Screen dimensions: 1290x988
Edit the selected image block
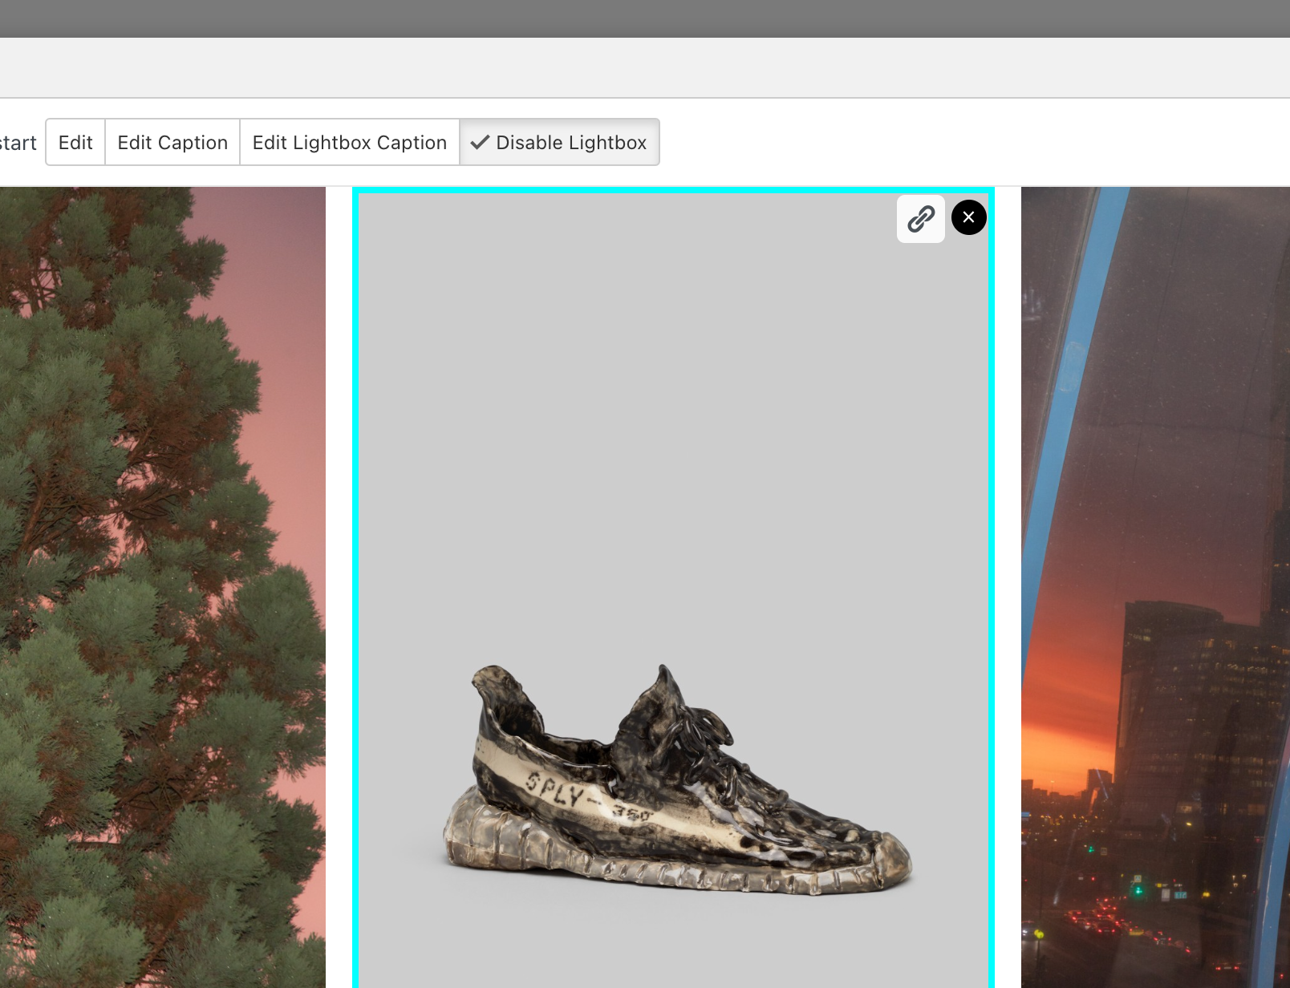tap(75, 142)
